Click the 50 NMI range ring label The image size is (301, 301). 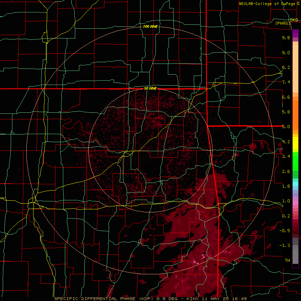[x=150, y=89]
